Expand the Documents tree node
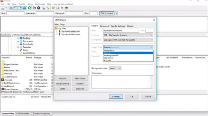Viewport: 208px width, 116px height. coord(18,41)
